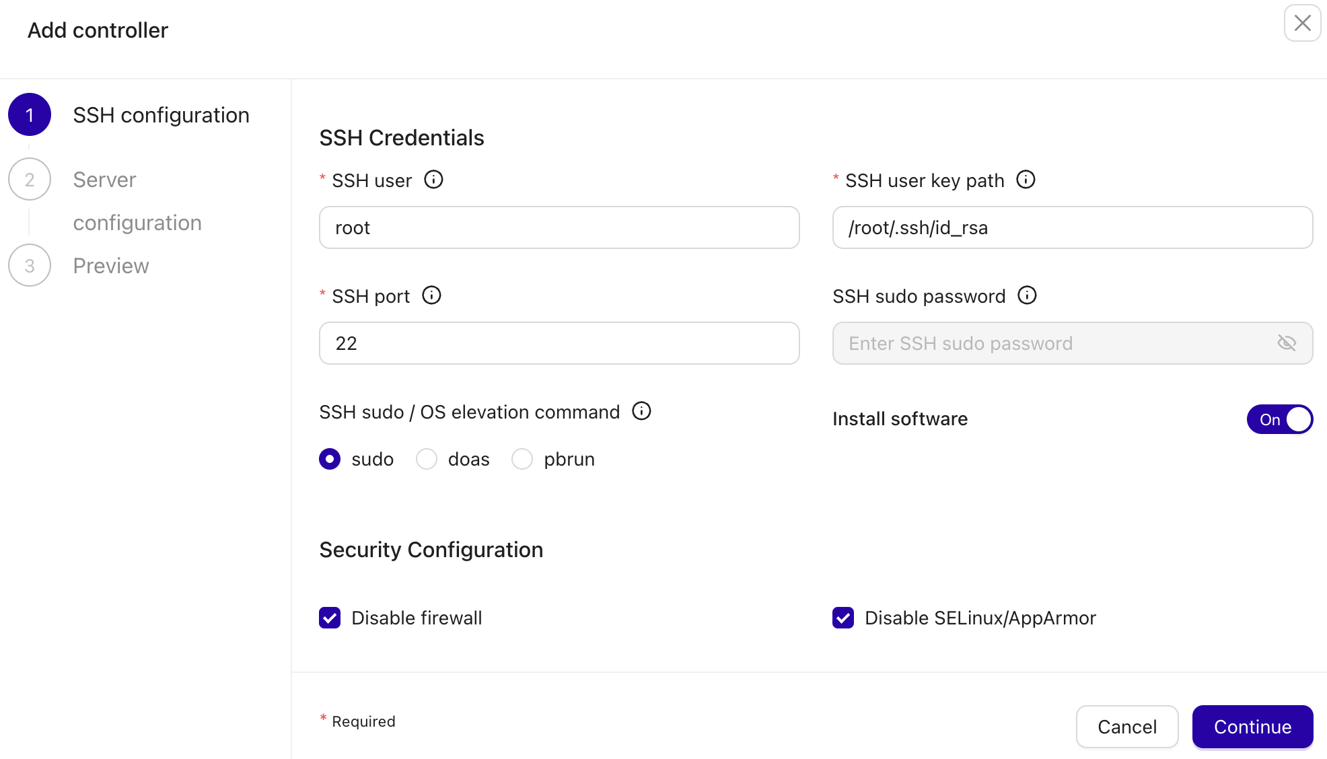Image resolution: width=1327 pixels, height=759 pixels.
Task: View SSH sudo password info
Action: pos(1027,295)
